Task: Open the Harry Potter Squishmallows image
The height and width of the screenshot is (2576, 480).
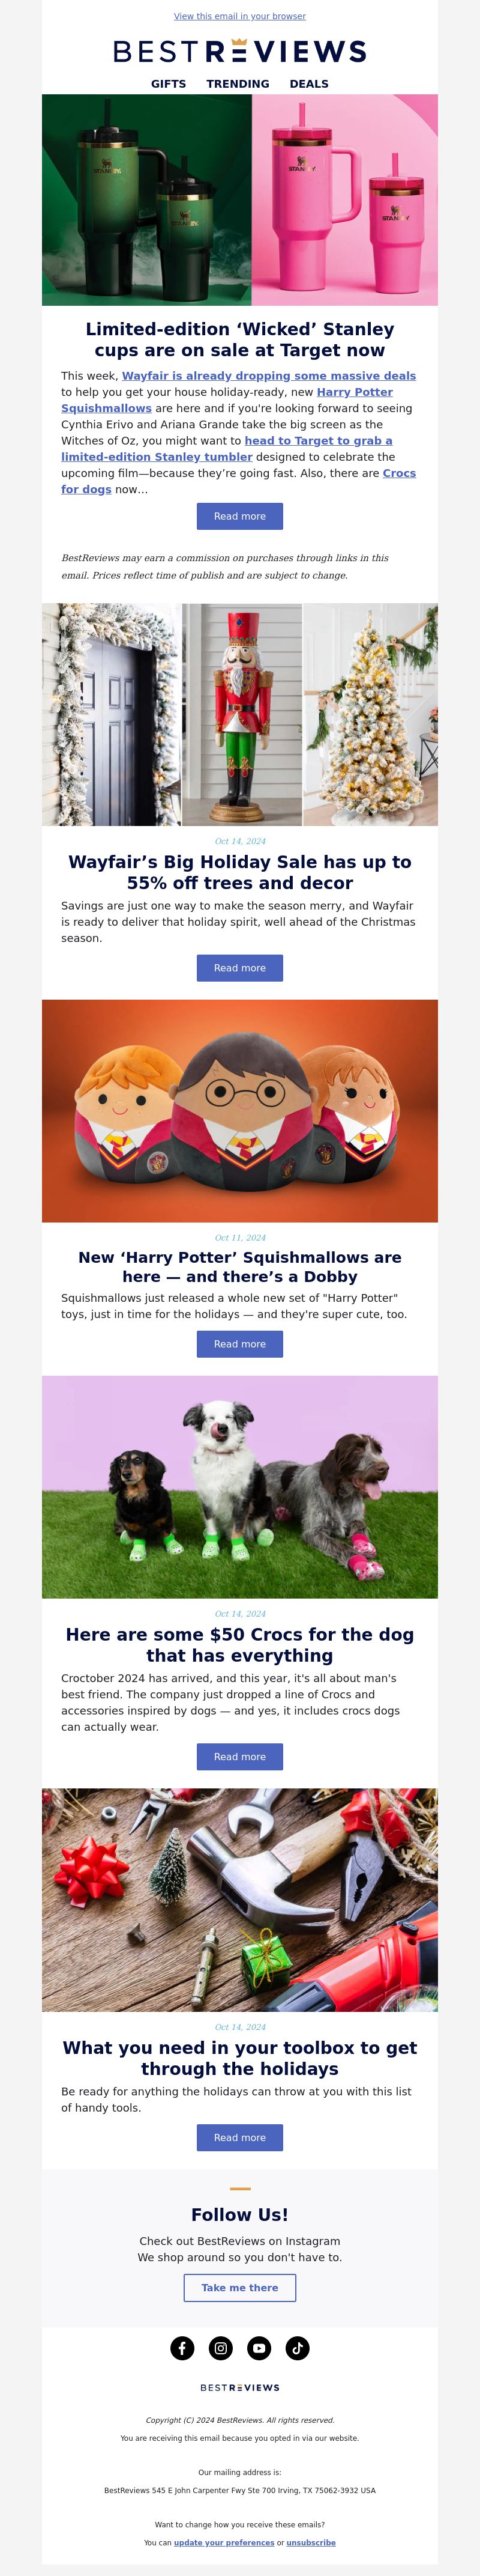Action: [239, 1111]
